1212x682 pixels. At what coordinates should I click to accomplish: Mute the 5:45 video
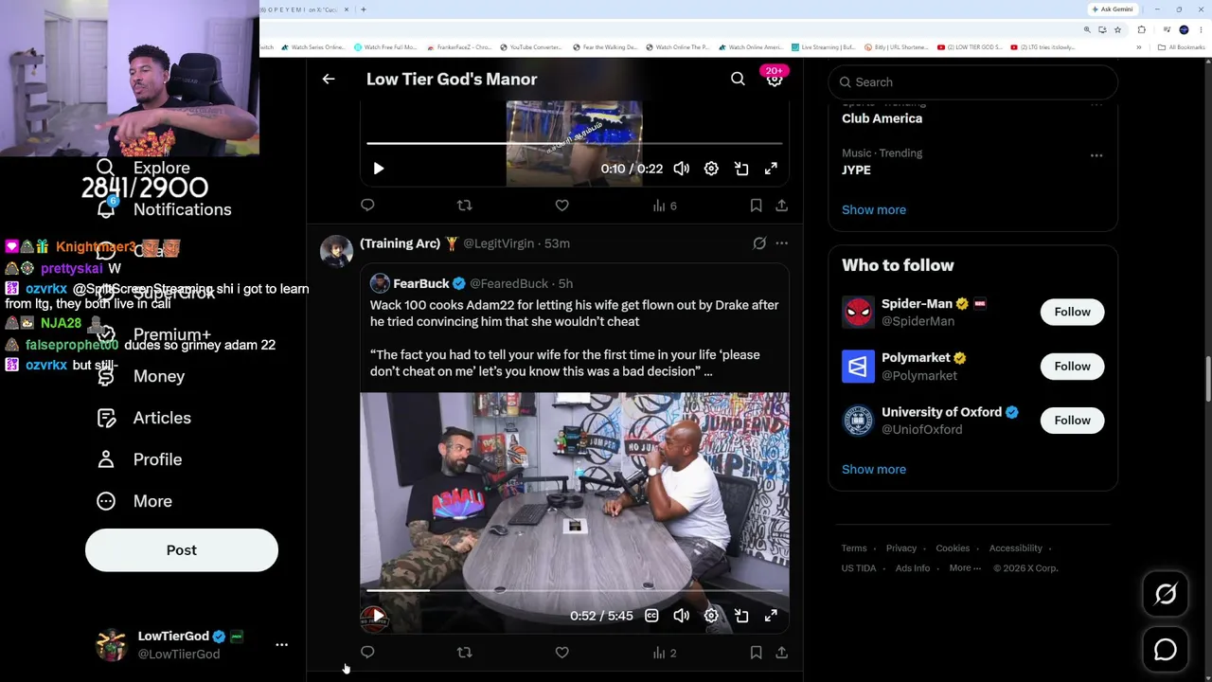tap(681, 616)
